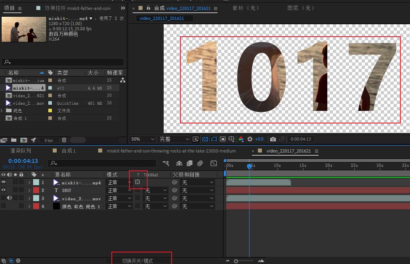Take a snapshot with the camera icon

(273, 139)
